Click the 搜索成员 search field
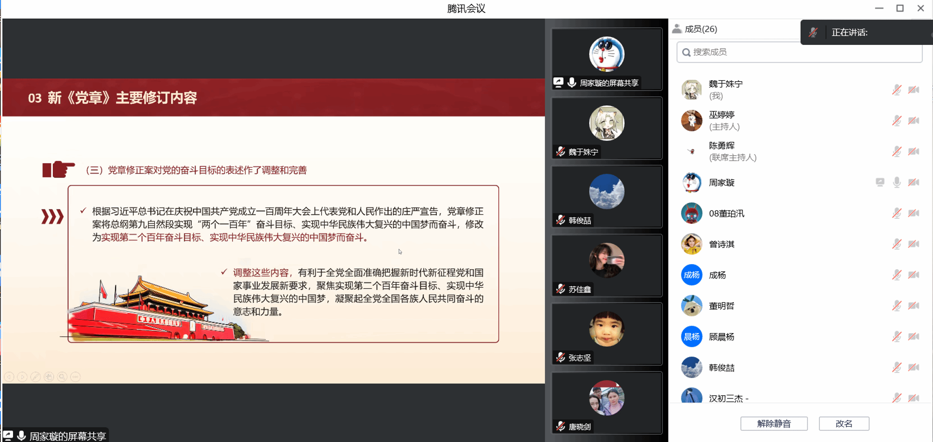 coord(799,52)
